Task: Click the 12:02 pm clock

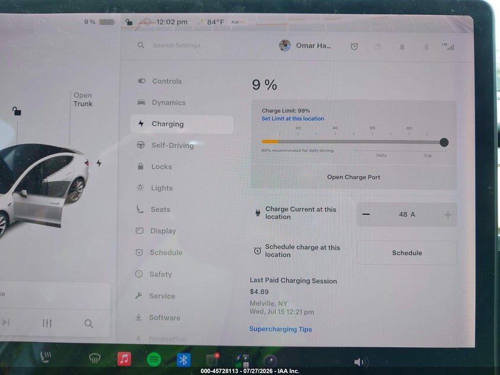Action: pos(172,22)
